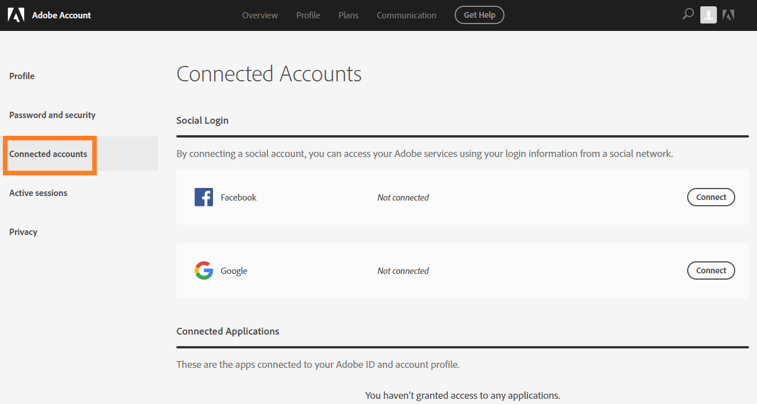
Task: Select Profile in the left sidebar
Action: 22,76
